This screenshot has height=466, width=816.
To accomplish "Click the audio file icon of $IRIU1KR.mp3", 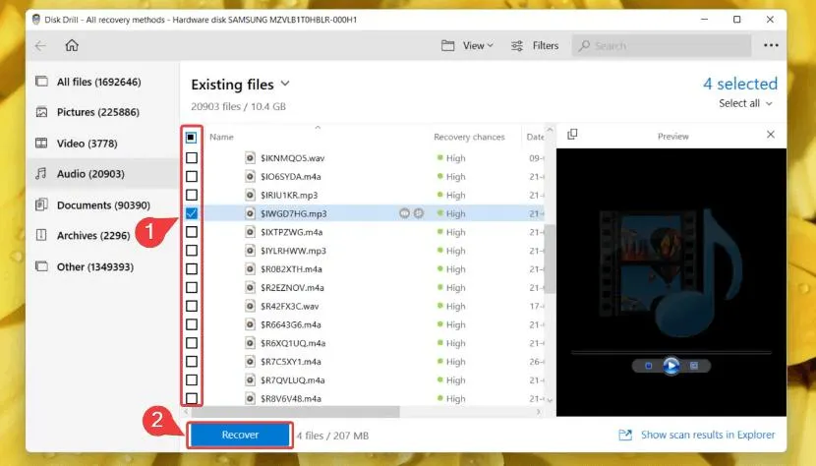I will coord(250,195).
